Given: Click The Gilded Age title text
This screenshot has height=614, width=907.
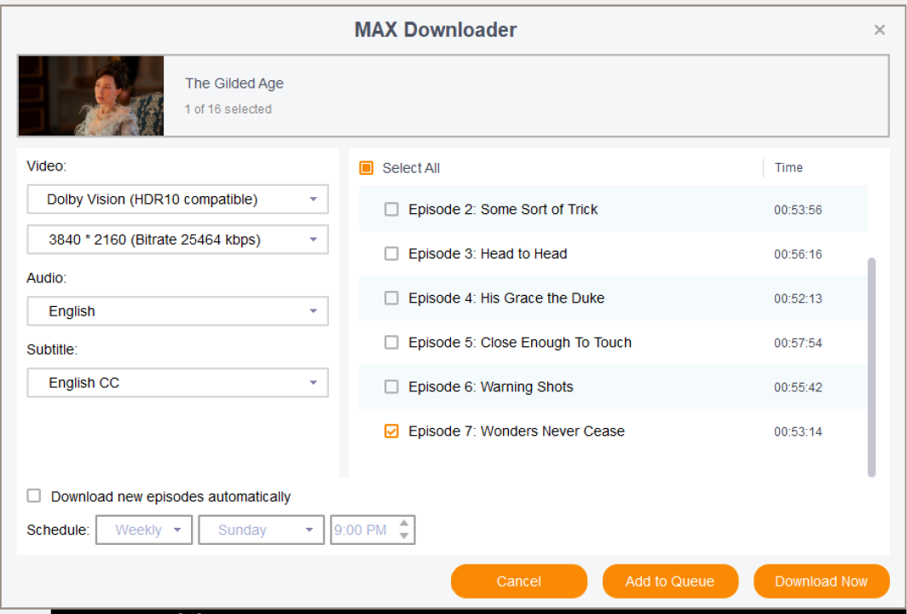Looking at the screenshot, I should 234,84.
